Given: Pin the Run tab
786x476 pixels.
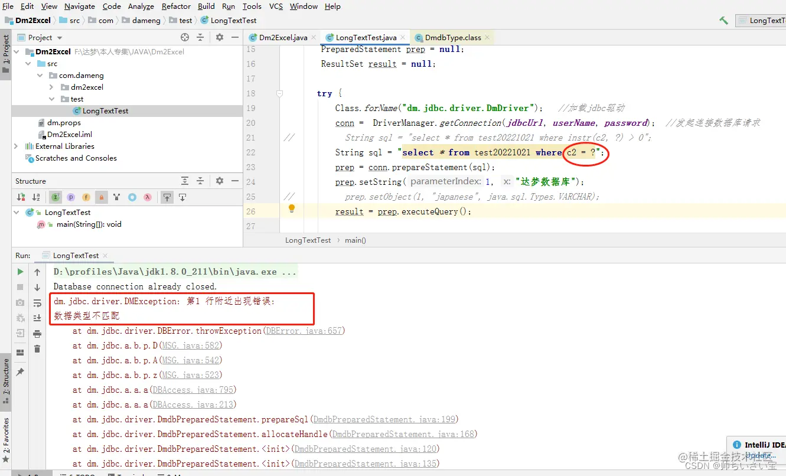Looking at the screenshot, I should point(20,371).
